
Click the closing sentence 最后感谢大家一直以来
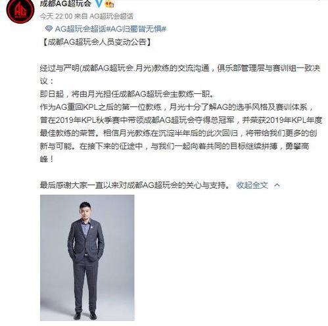click(135, 185)
